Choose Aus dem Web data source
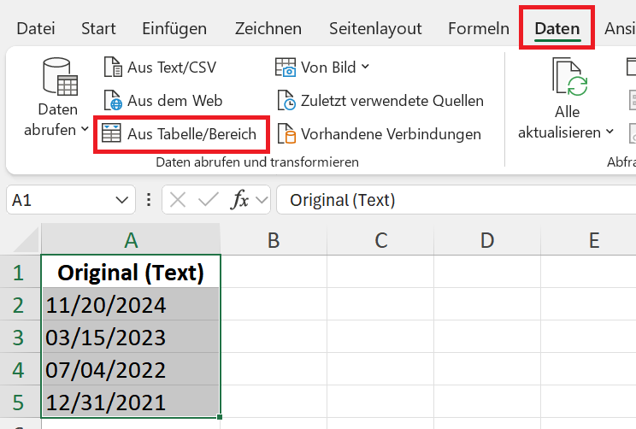 (x=163, y=101)
